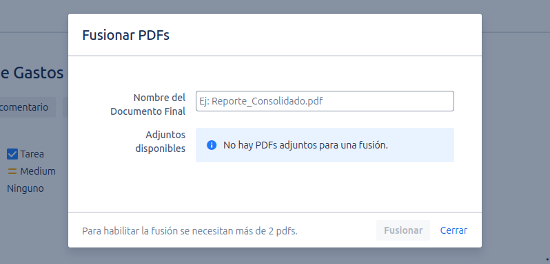The image size is (550, 264).
Task: Click the 'Adjuntos disponibles' label
Action: pos(161,142)
